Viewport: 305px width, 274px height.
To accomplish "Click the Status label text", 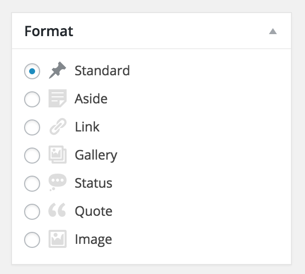I will (94, 183).
